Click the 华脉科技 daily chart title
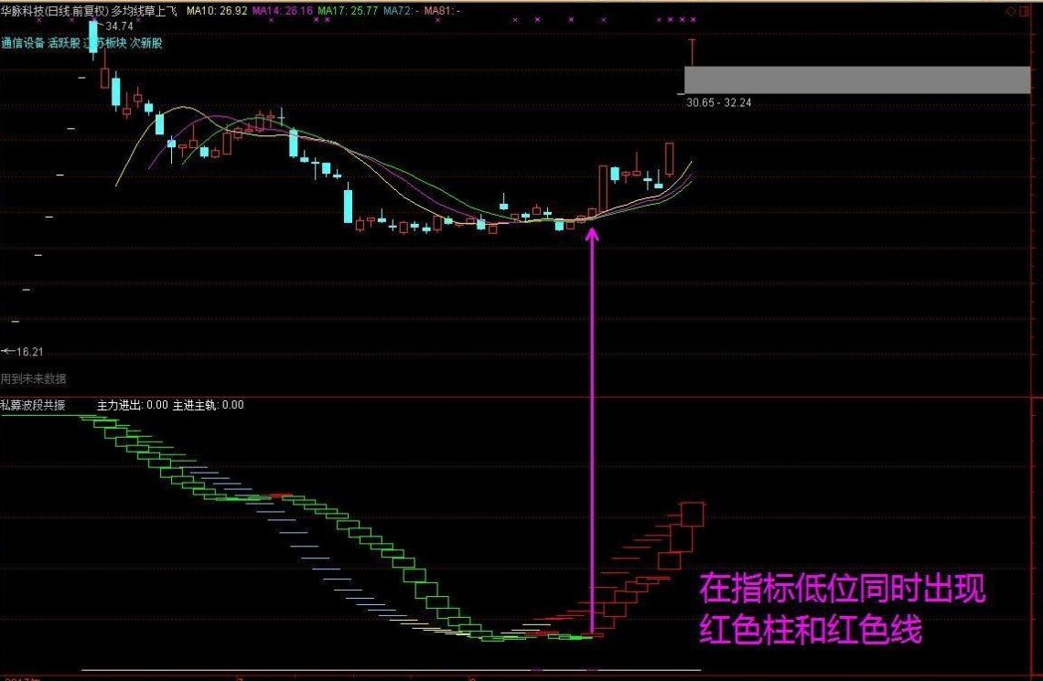Viewport: 1043px width, 681px height. [x=89, y=11]
